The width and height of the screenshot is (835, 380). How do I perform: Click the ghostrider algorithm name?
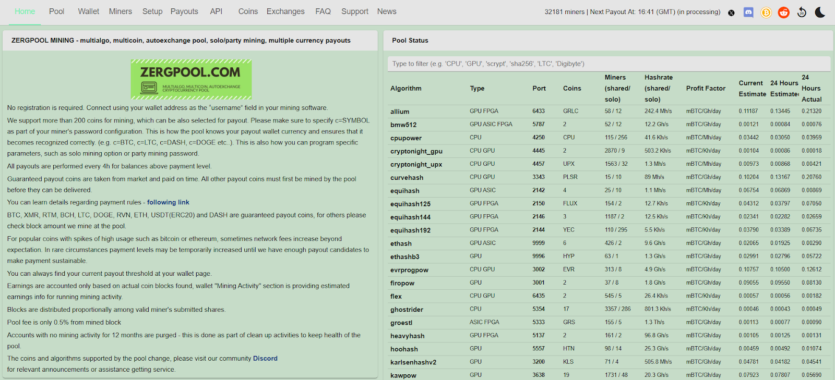pyautogui.click(x=407, y=309)
